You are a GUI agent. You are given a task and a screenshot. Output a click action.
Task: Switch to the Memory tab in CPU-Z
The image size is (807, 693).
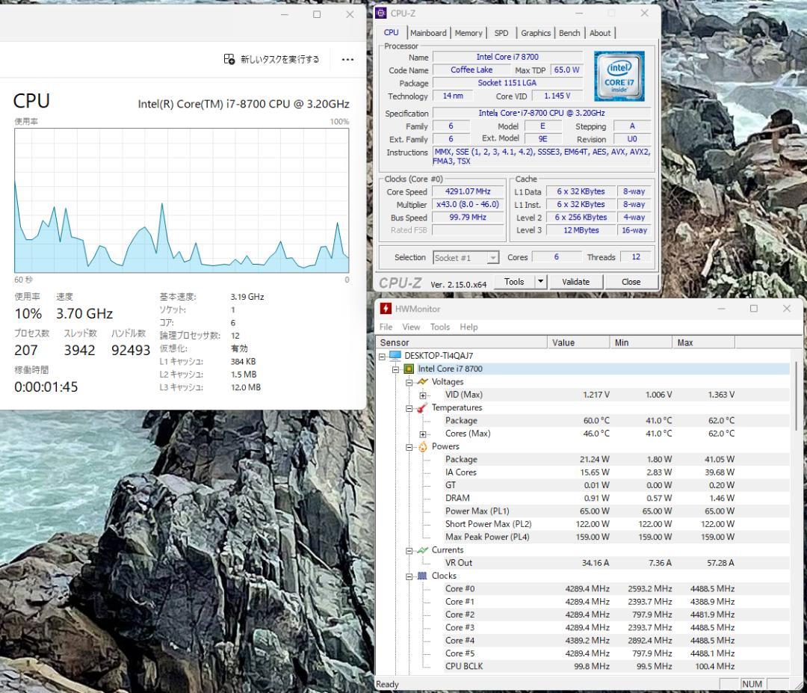point(469,33)
